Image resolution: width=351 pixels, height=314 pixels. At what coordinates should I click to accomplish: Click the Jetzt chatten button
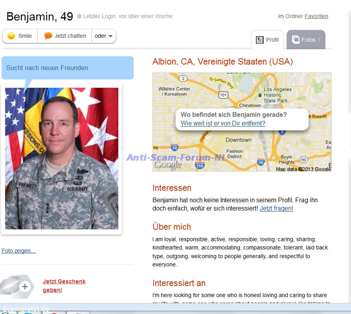click(x=65, y=36)
